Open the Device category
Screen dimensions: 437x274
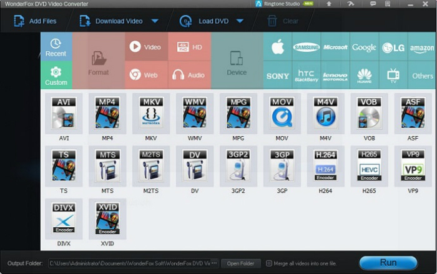pos(237,61)
